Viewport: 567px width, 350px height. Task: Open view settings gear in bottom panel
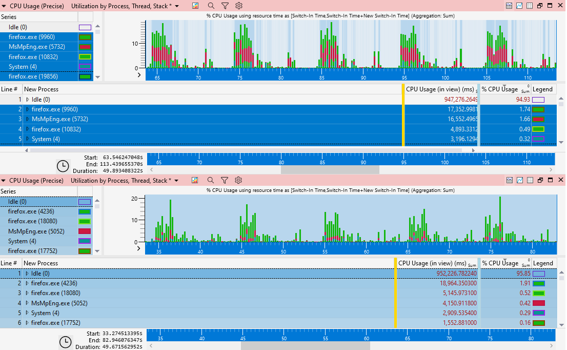point(238,180)
